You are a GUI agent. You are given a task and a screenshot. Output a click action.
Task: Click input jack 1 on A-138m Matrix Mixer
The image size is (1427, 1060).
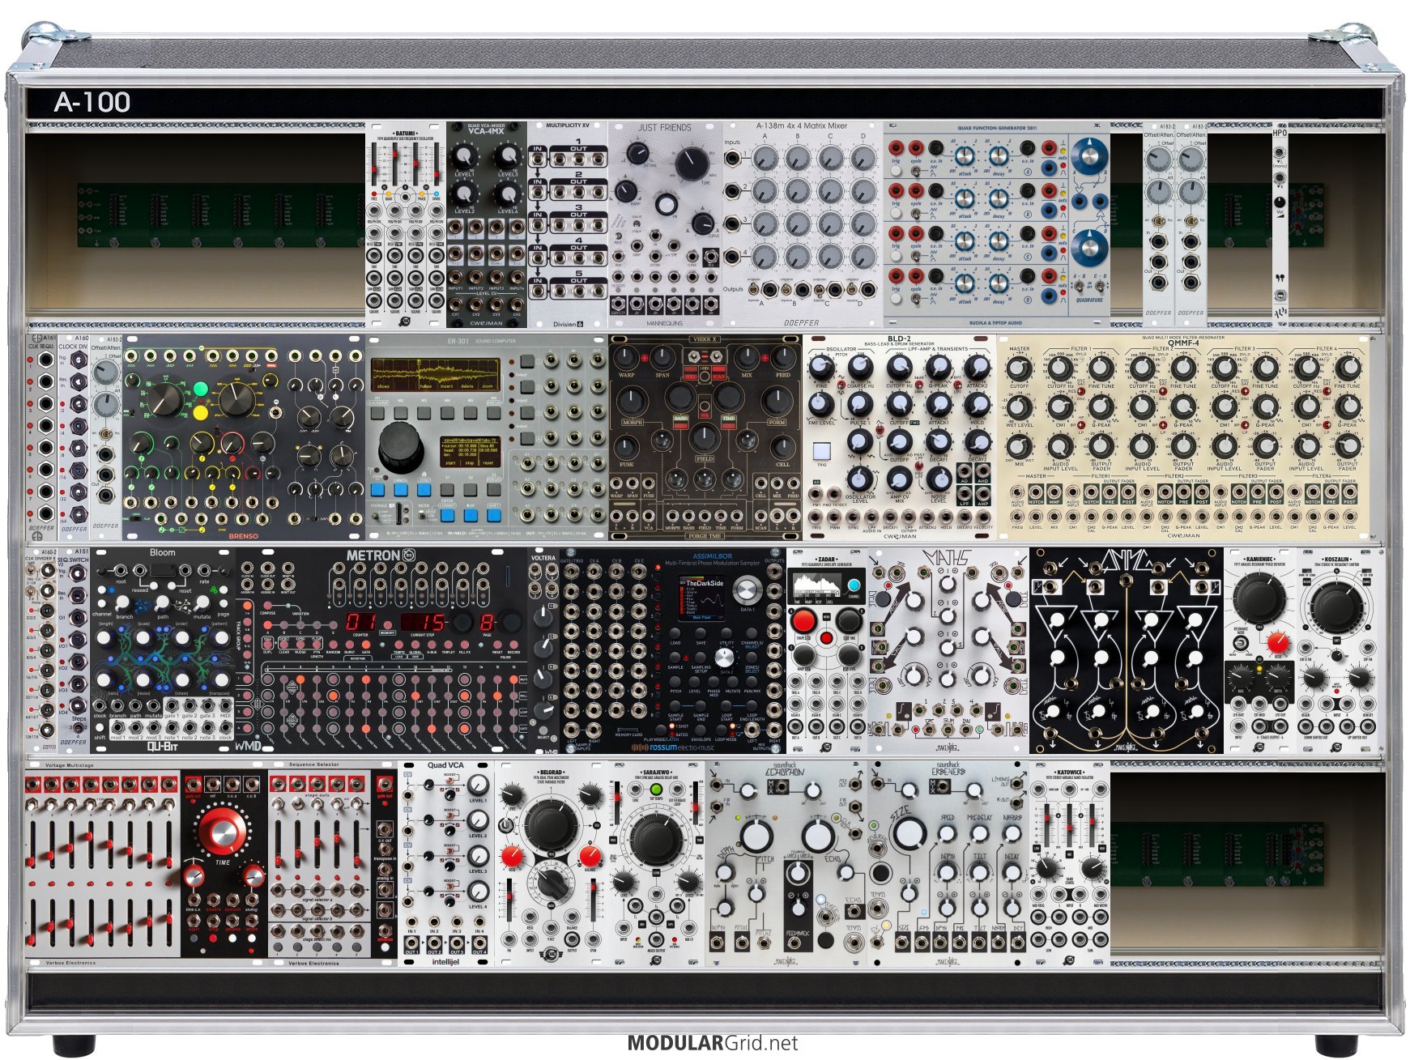733,157
